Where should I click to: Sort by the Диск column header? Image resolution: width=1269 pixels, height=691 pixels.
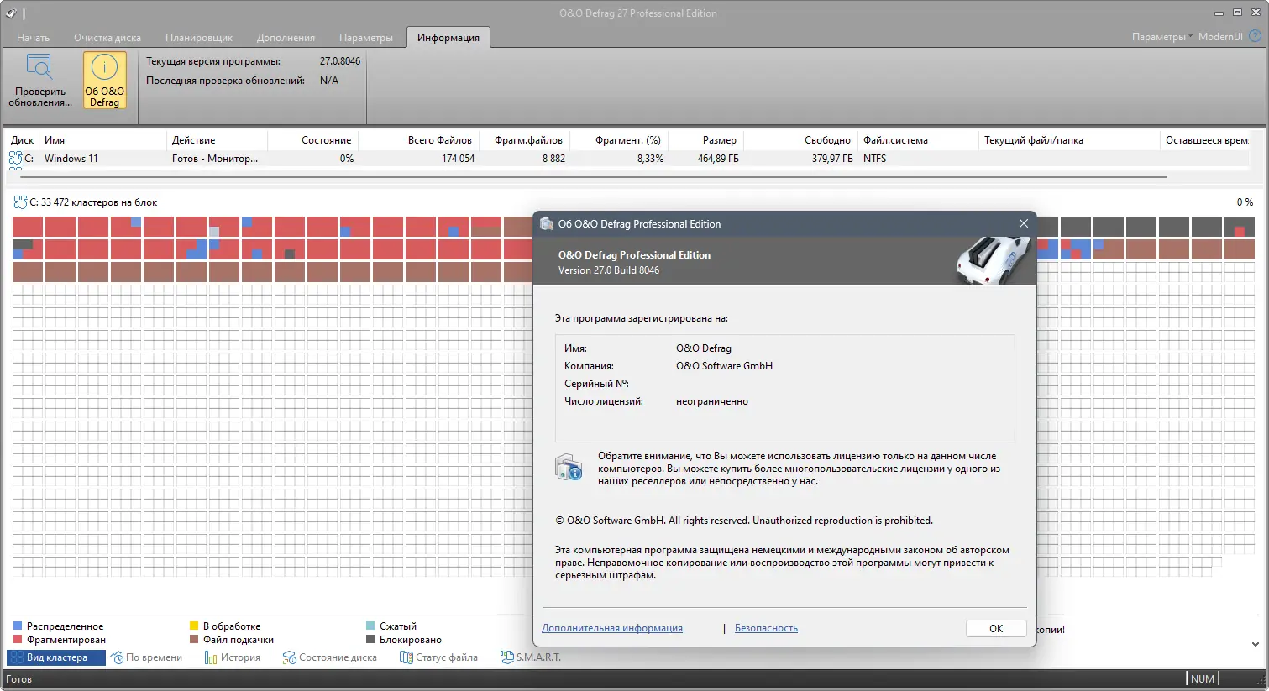pos(23,140)
